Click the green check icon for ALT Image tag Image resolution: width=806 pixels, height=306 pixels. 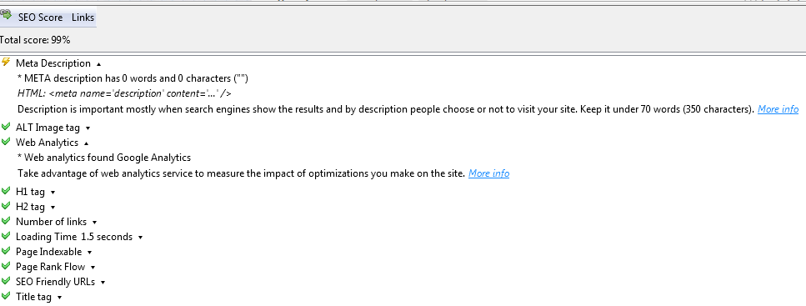click(6, 127)
